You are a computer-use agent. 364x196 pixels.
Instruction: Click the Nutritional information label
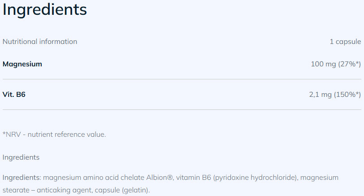tap(40, 42)
